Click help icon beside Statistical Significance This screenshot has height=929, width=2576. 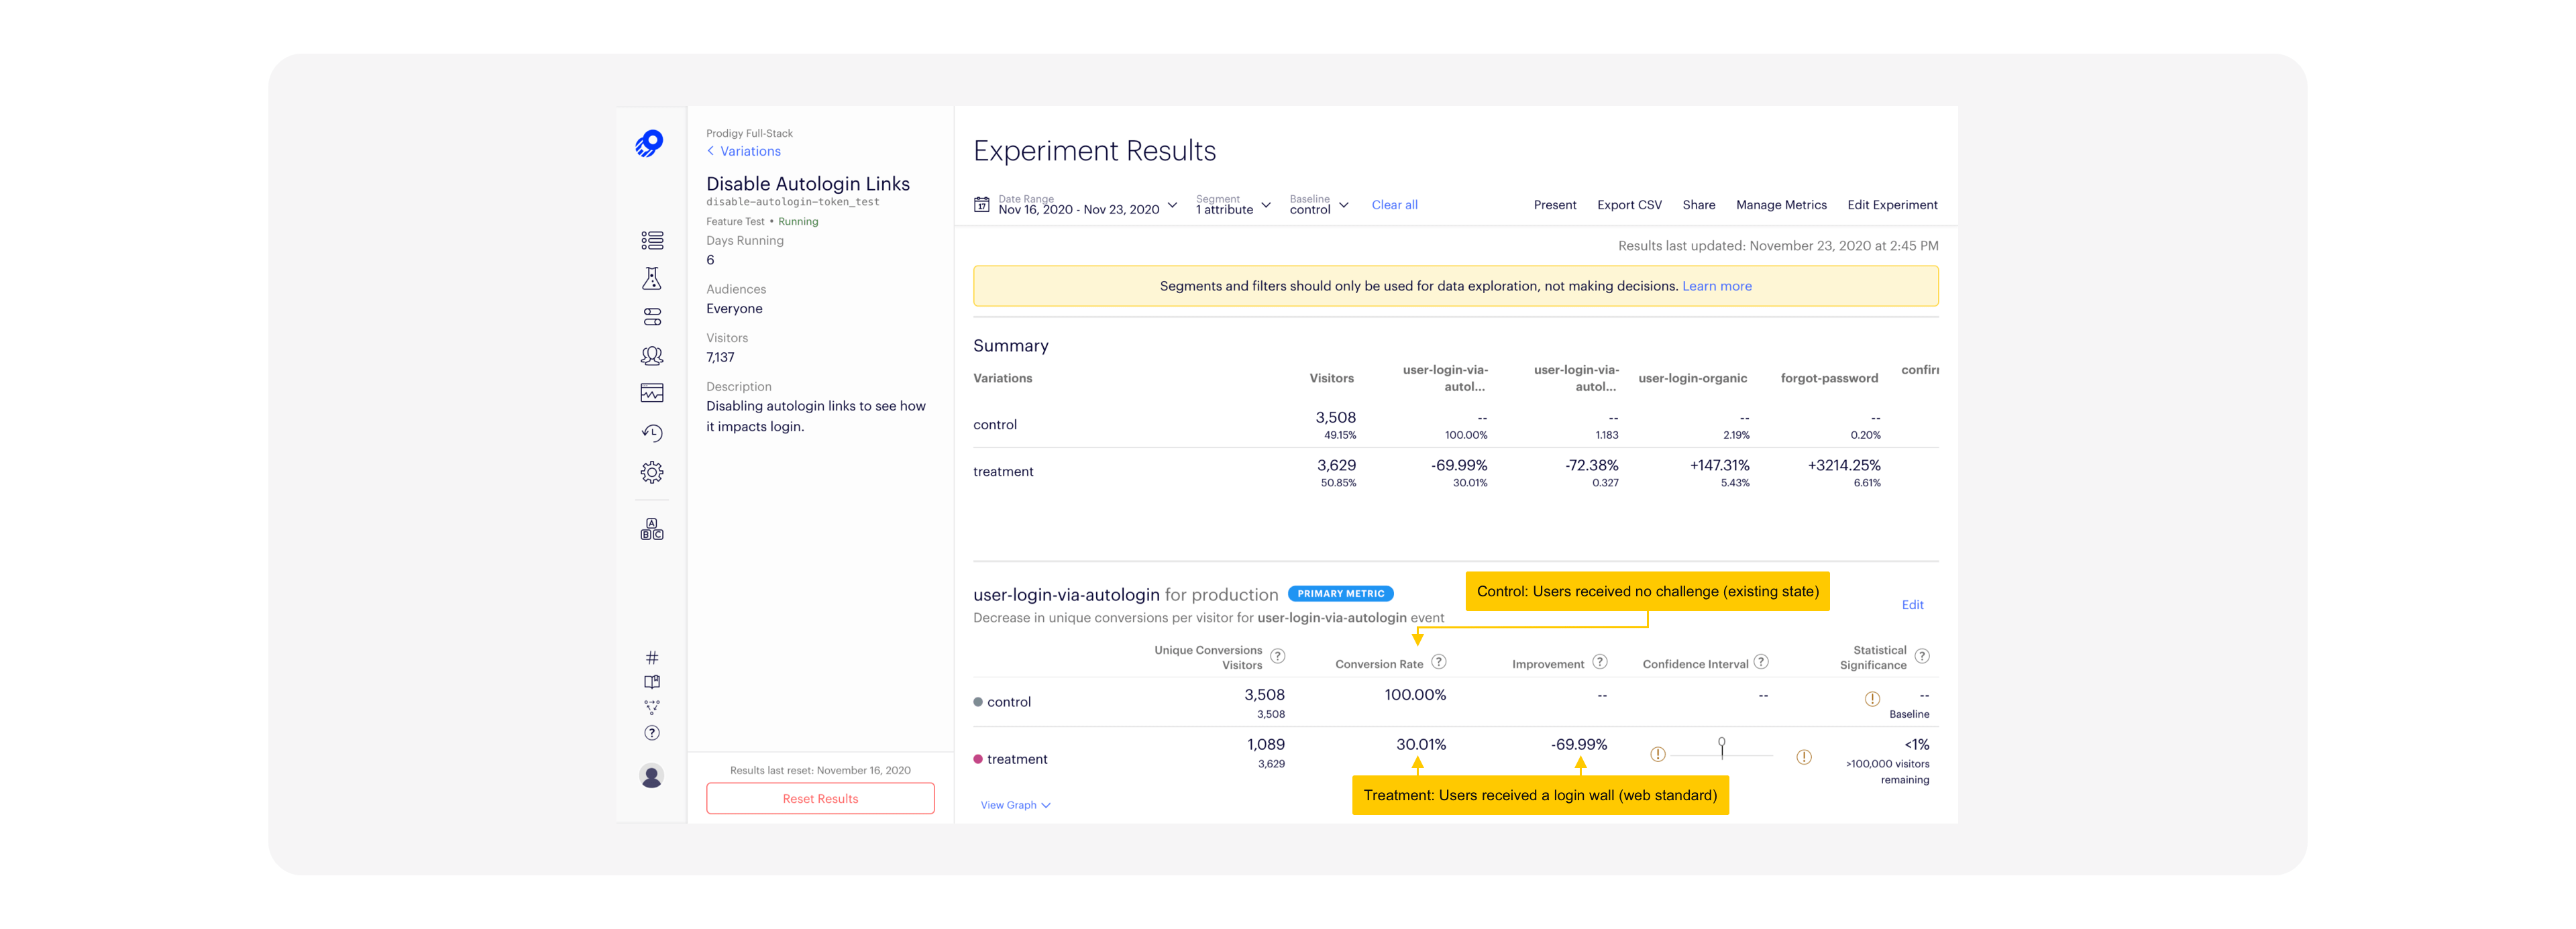click(x=1922, y=657)
